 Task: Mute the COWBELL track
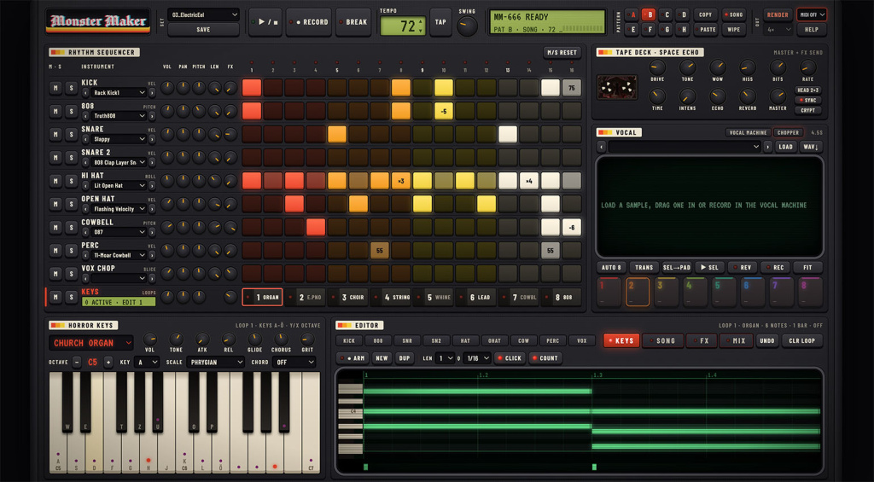tap(55, 227)
